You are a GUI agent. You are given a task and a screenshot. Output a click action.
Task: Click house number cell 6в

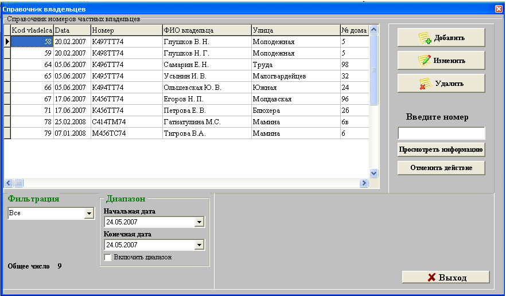pos(355,122)
